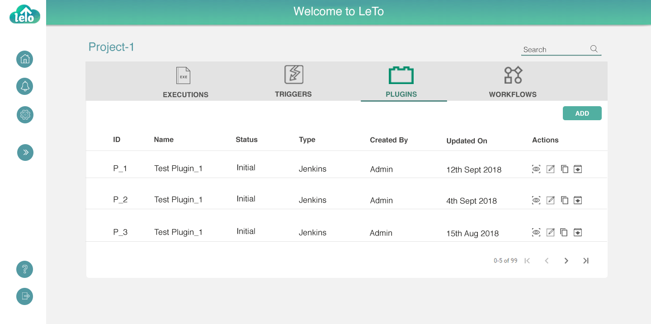
Task: Open the Workflows tab
Action: click(513, 82)
